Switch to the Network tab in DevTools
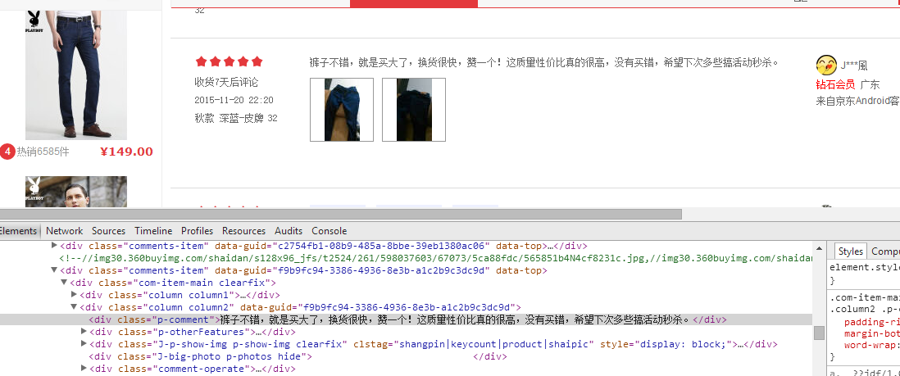 click(64, 231)
